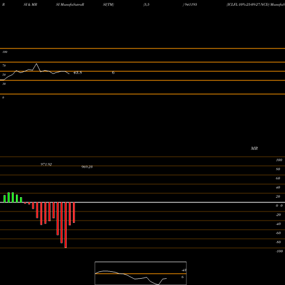Click the price label '969.23'
Viewport: 285px width, 285px height.
click(x=87, y=167)
